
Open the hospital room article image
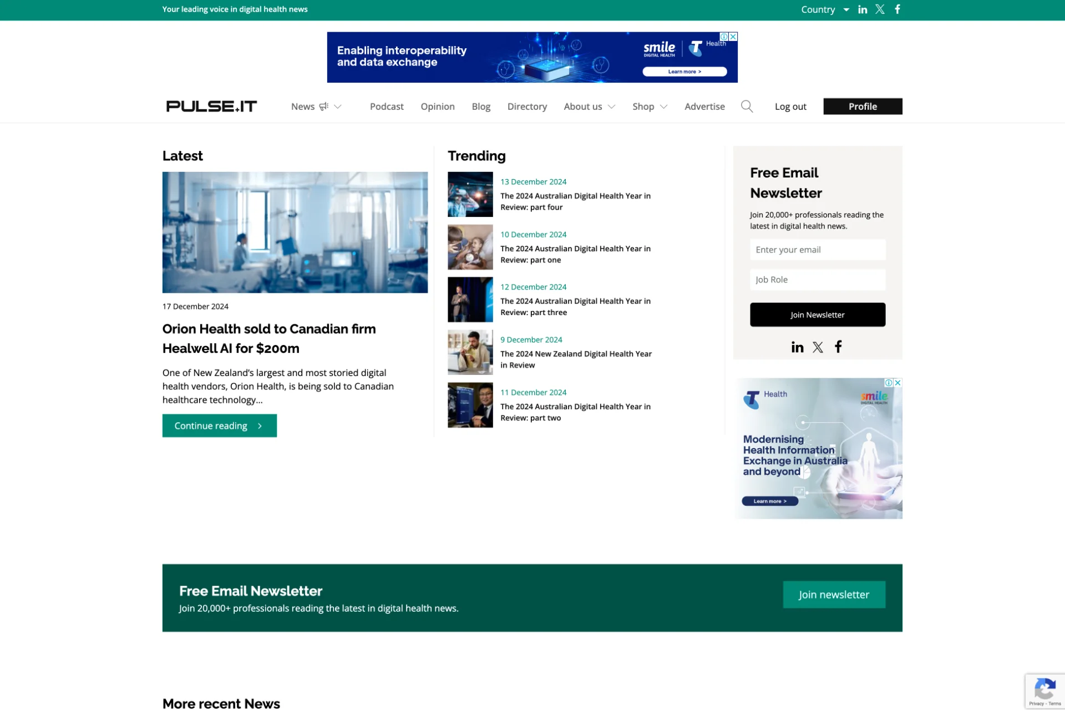tap(295, 232)
